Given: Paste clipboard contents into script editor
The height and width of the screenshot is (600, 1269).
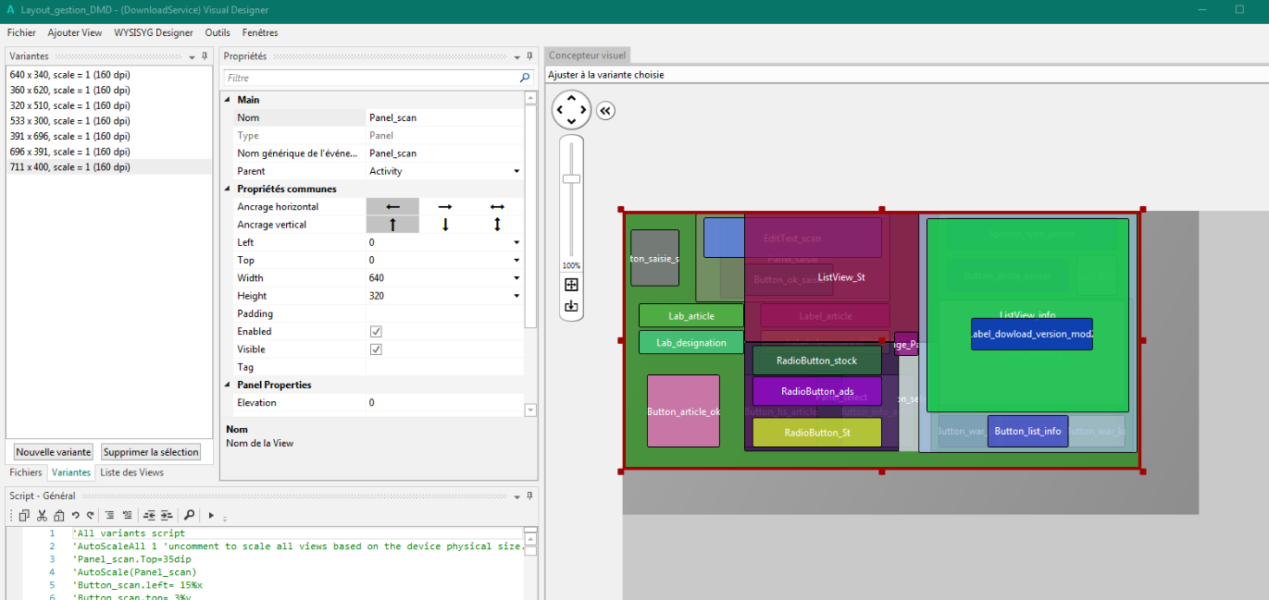Looking at the screenshot, I should coord(60,515).
